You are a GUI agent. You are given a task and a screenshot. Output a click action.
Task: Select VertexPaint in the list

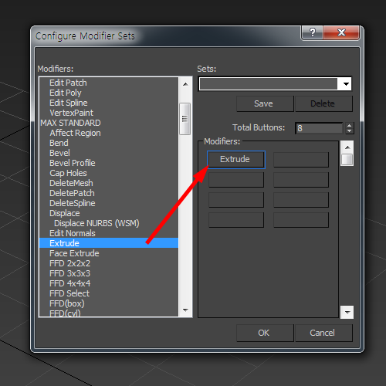point(71,113)
